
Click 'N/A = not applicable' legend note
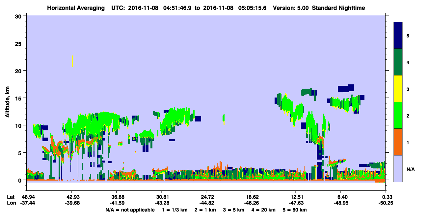(130, 210)
